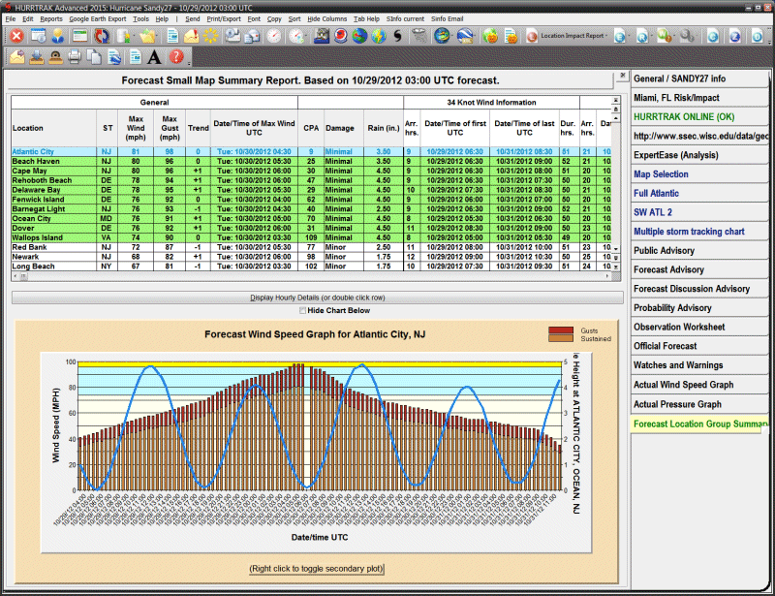Click the red Gusts legend swatch

click(x=563, y=330)
